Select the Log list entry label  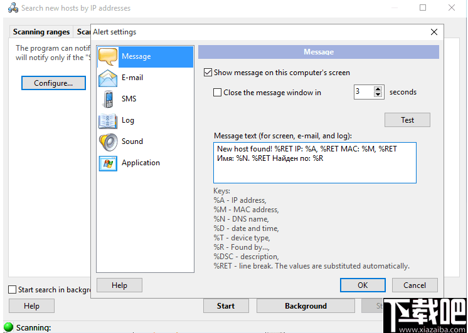point(128,120)
